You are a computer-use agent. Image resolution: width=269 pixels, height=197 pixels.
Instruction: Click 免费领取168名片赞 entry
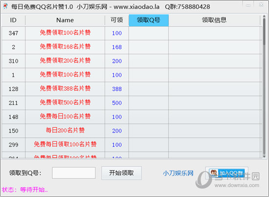tap(65, 47)
